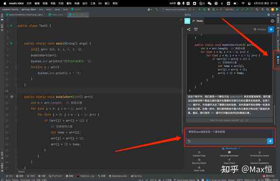The width and height of the screenshot is (280, 181).
Task: Click the undo arrow in top toolbar
Action: 257,9
